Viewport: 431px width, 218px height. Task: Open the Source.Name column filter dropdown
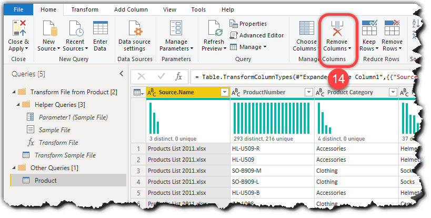click(225, 92)
